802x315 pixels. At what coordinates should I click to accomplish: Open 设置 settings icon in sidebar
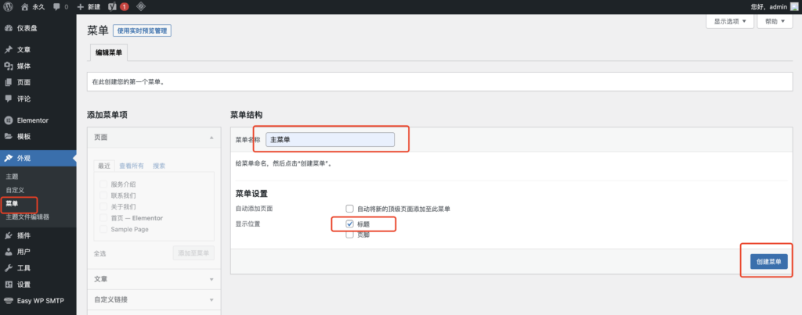tap(8, 285)
